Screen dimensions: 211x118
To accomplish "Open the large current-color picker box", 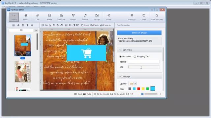I will click(153, 88).
